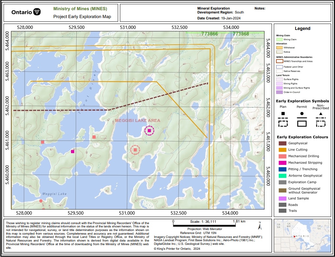Select the Non-Prescribed triangle legend symbol

click(x=321, y=113)
